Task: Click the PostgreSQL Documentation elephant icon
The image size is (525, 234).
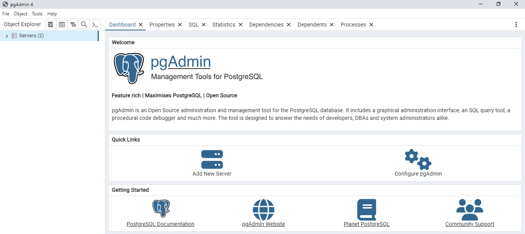Action: click(x=161, y=209)
